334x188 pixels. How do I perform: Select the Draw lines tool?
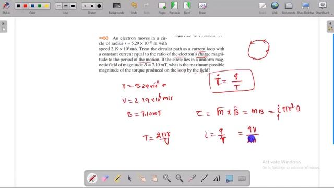[x=204, y=179]
